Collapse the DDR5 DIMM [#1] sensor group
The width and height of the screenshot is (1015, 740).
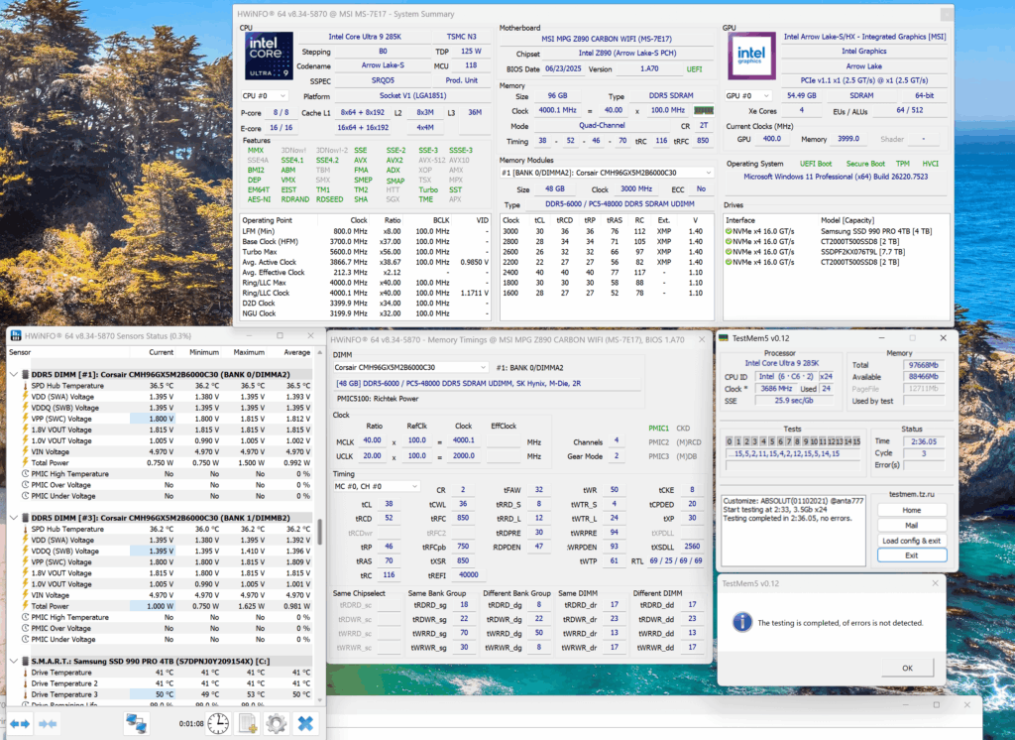[x=14, y=375]
